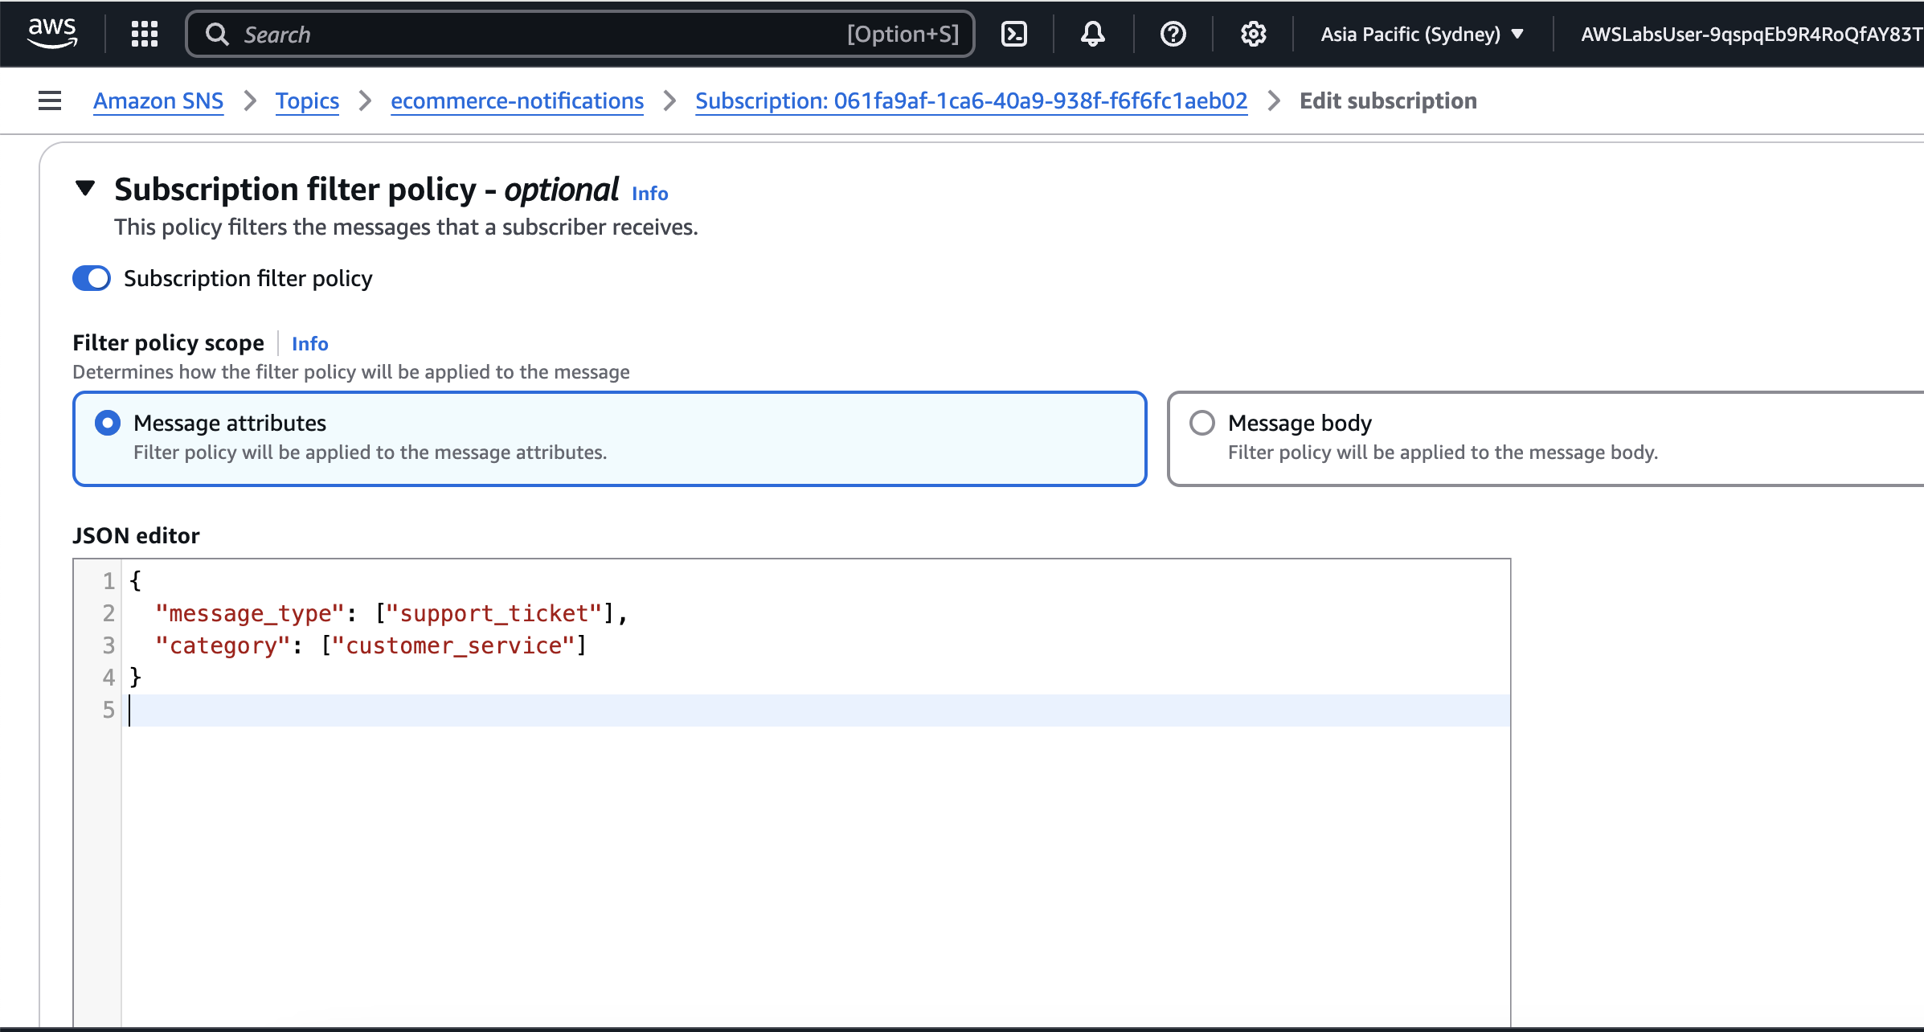Open the services grid menu
The height and width of the screenshot is (1032, 1924).
pyautogui.click(x=145, y=34)
